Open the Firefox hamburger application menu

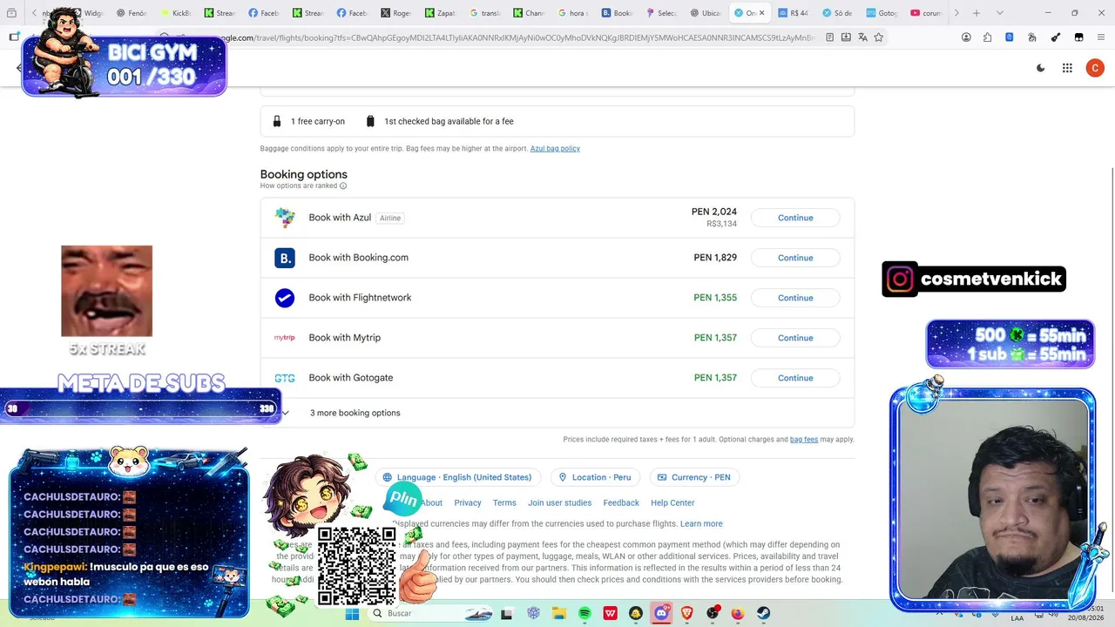1100,37
